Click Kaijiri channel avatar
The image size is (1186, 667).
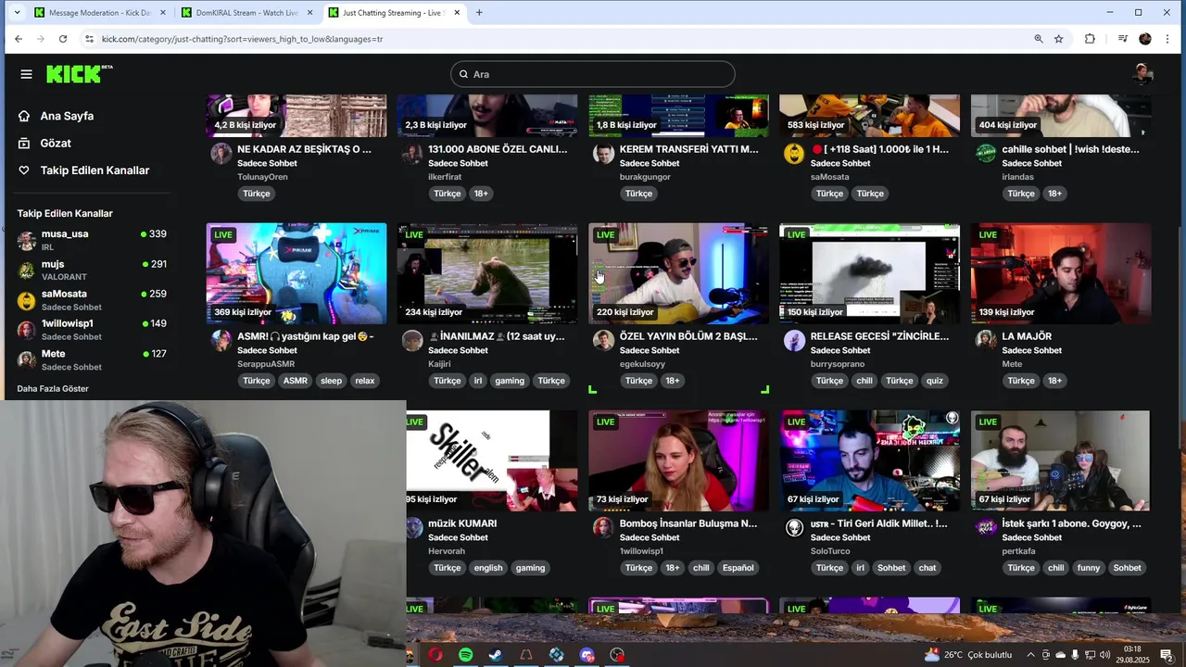pyautogui.click(x=412, y=341)
